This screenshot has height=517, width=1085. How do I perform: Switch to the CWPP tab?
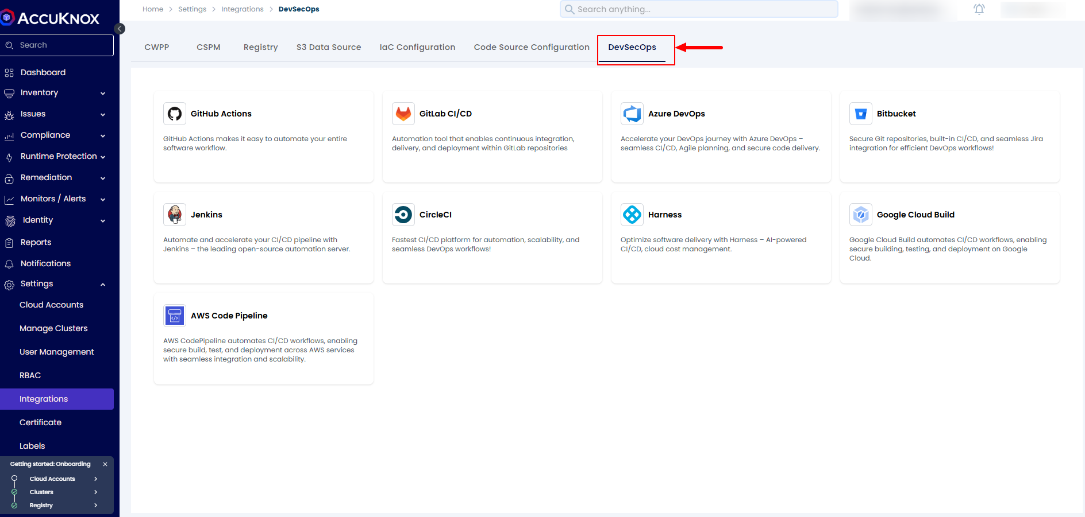click(157, 47)
